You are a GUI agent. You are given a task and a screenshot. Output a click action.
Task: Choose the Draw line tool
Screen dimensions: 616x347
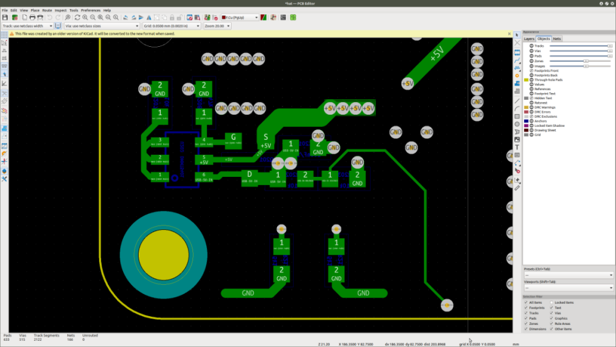(x=517, y=100)
